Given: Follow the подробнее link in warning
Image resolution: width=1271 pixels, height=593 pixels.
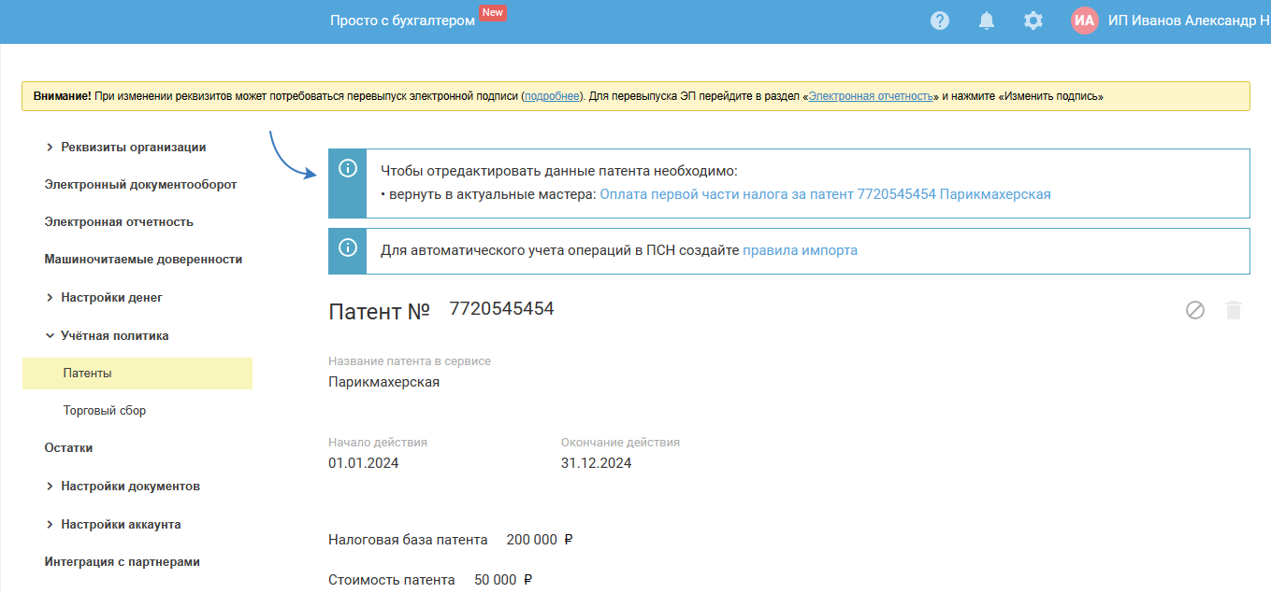Looking at the screenshot, I should pyautogui.click(x=552, y=96).
